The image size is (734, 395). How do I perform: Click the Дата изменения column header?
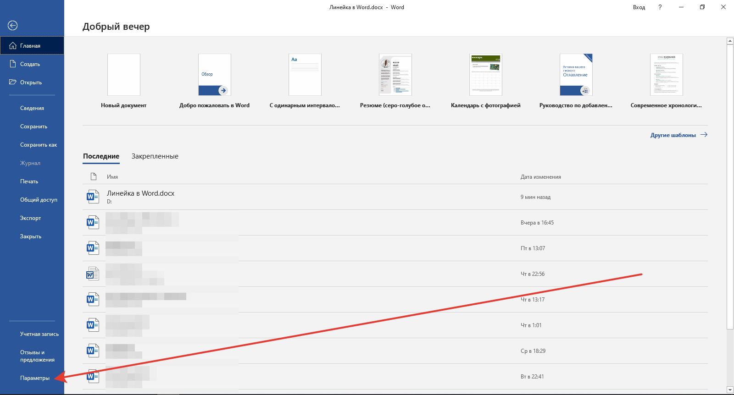[x=541, y=177]
